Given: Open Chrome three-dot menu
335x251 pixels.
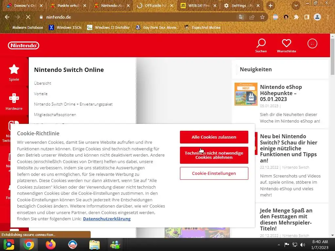Looking at the screenshot, I should point(328,17).
